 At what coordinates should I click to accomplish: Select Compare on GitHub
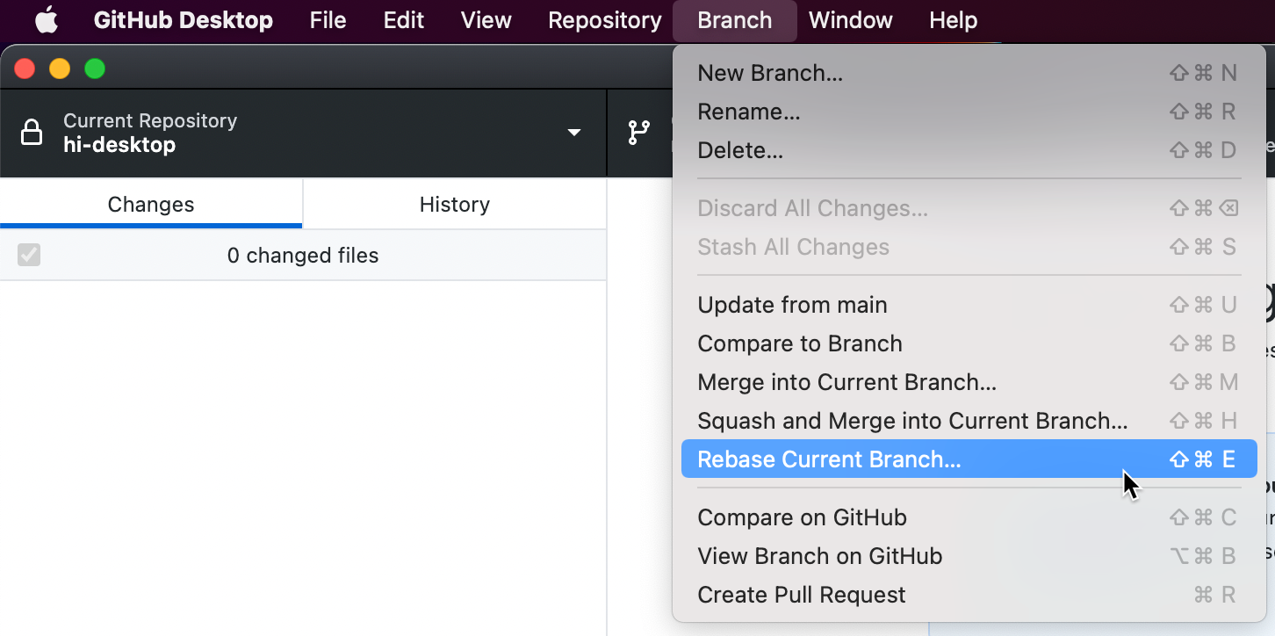[x=802, y=517]
